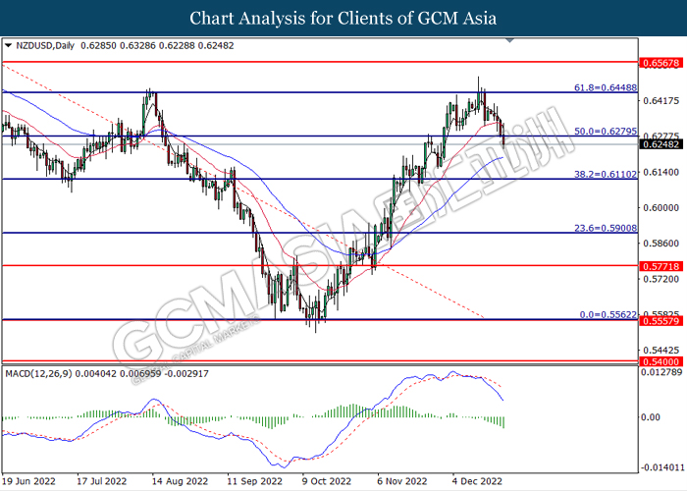Click the 0.57718 red price label

[x=661, y=266]
